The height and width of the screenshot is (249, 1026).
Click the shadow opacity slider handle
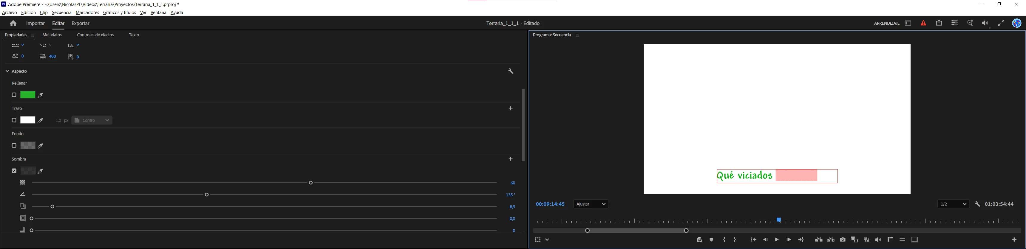tap(311, 183)
